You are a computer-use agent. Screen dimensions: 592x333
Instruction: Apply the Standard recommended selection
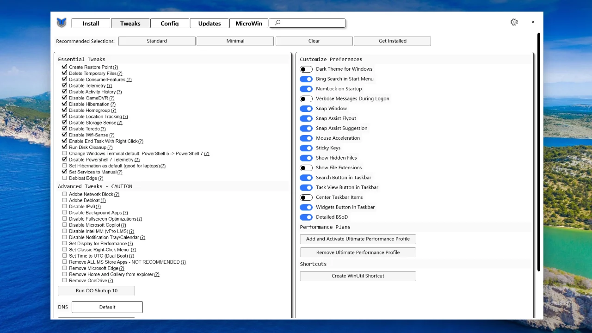[157, 41]
